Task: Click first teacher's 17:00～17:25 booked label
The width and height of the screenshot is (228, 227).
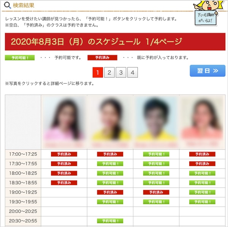Action: click(64, 154)
